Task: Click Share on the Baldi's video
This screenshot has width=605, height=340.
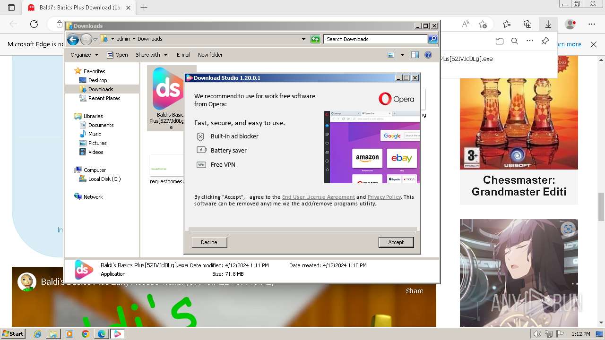Action: pos(415,291)
